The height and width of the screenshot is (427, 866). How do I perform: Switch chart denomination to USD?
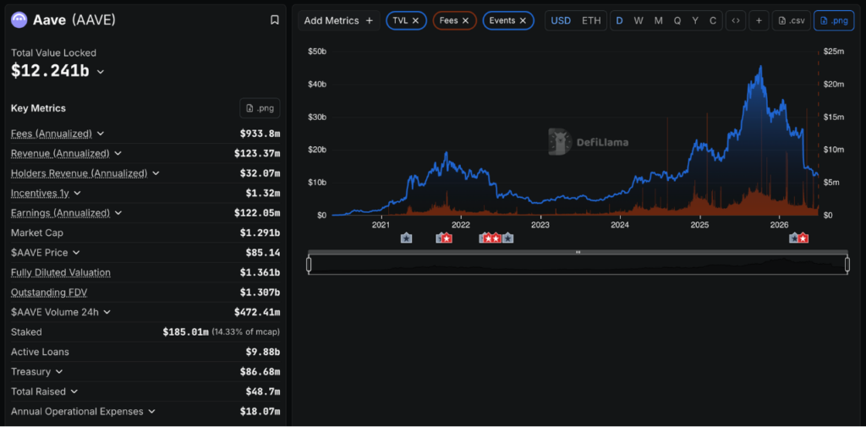pos(562,20)
